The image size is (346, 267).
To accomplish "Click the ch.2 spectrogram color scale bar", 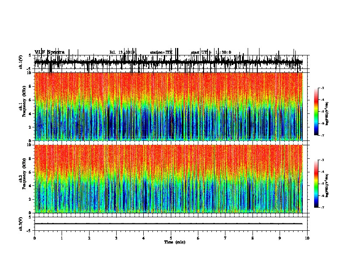I will click(x=316, y=184).
